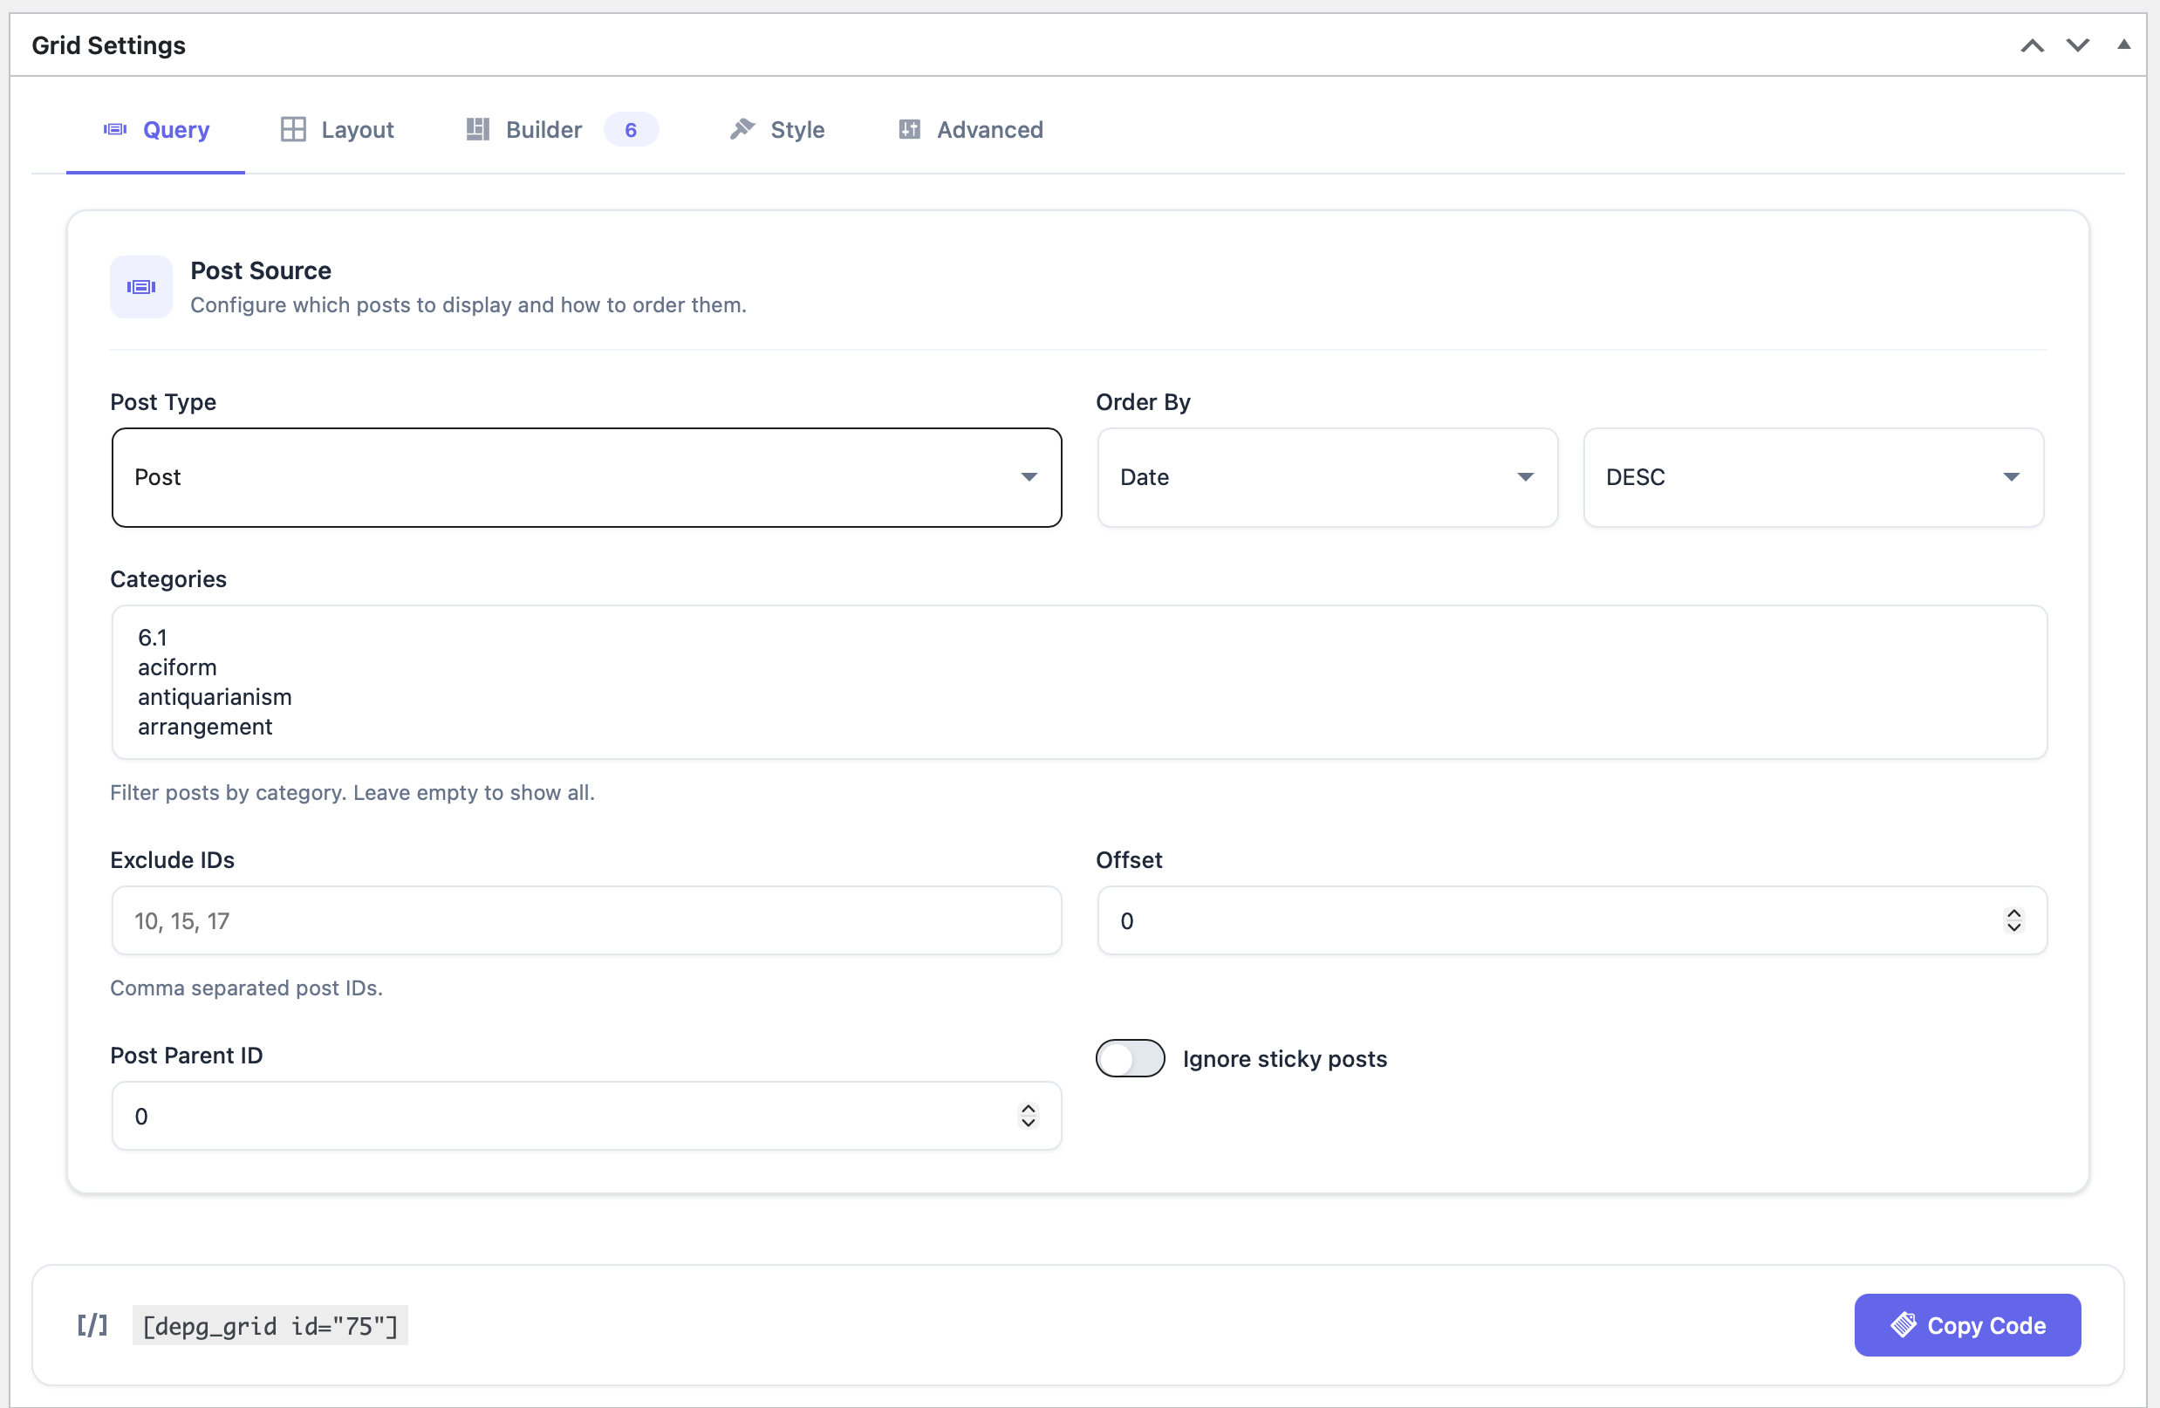Open the Layout tab
Screen dimensions: 2160x1408
point(337,130)
